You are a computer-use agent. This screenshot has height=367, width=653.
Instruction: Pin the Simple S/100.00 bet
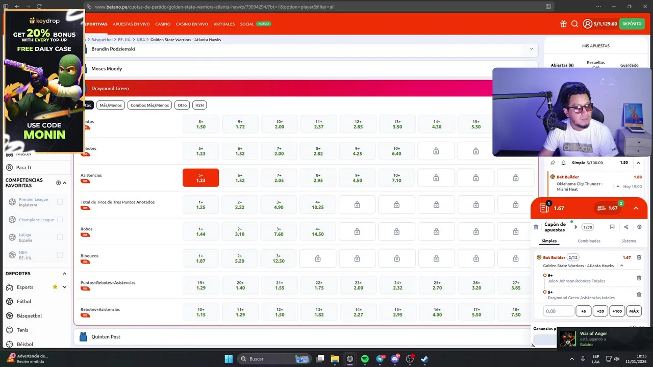552,163
